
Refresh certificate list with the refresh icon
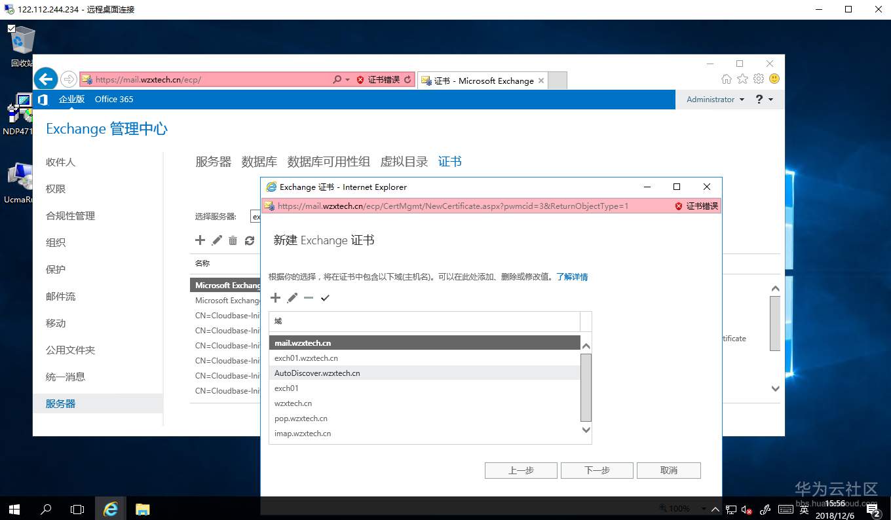[x=250, y=240]
